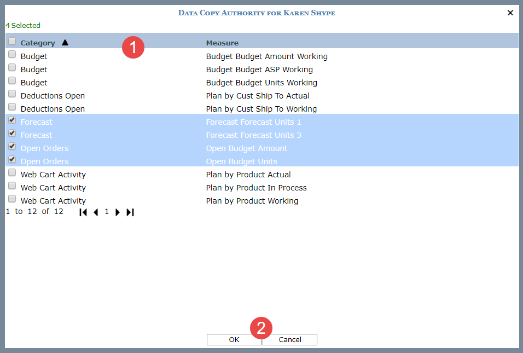Check Plan by Product Working row

(12, 199)
